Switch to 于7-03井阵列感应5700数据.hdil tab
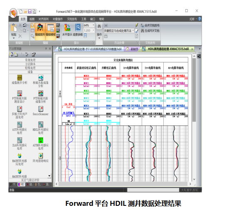The image size is (229, 210). (x=90, y=49)
